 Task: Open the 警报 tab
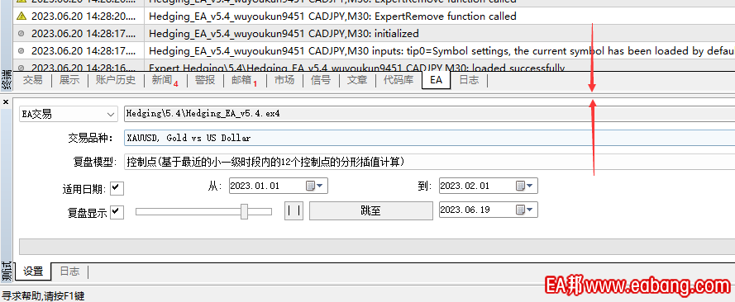[x=205, y=80]
